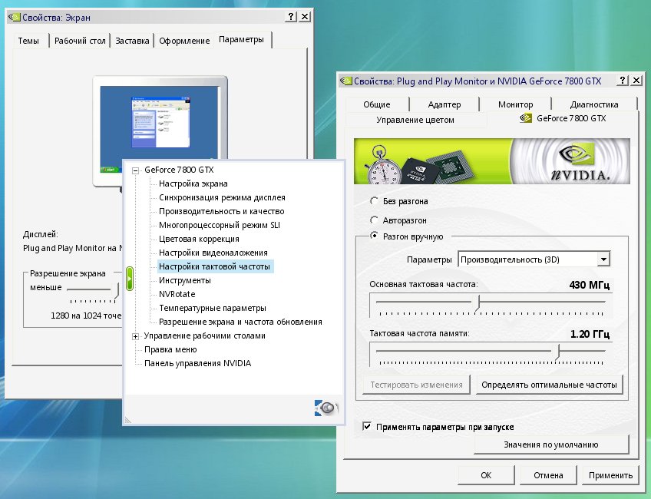The height and width of the screenshot is (499, 651).
Task: Click the Тактовая частота памяти slider thumb
Action: click(558, 352)
